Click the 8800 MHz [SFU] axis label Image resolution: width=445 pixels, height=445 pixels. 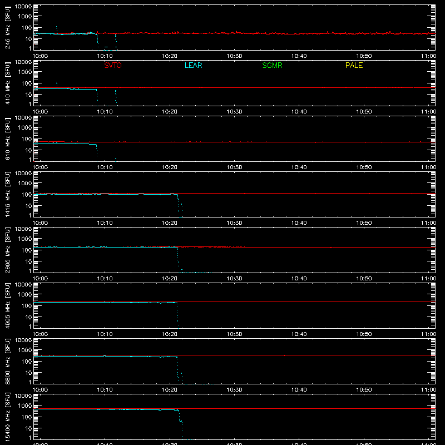7,361
